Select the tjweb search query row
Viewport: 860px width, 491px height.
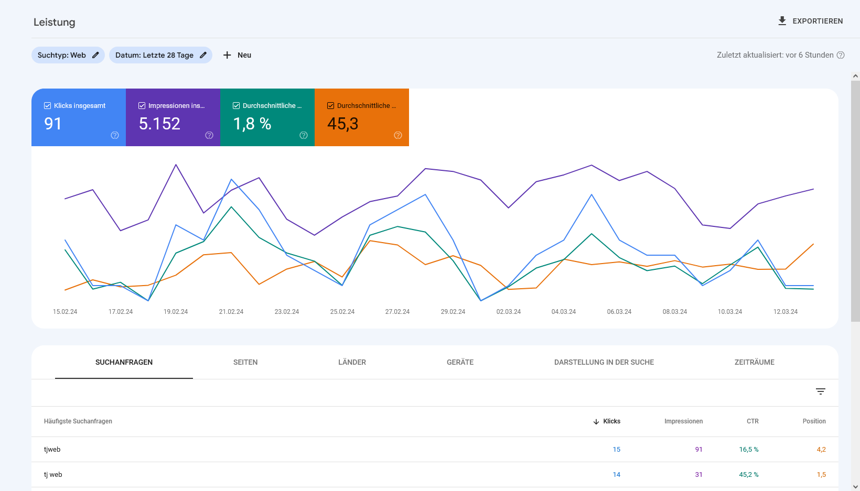52,450
